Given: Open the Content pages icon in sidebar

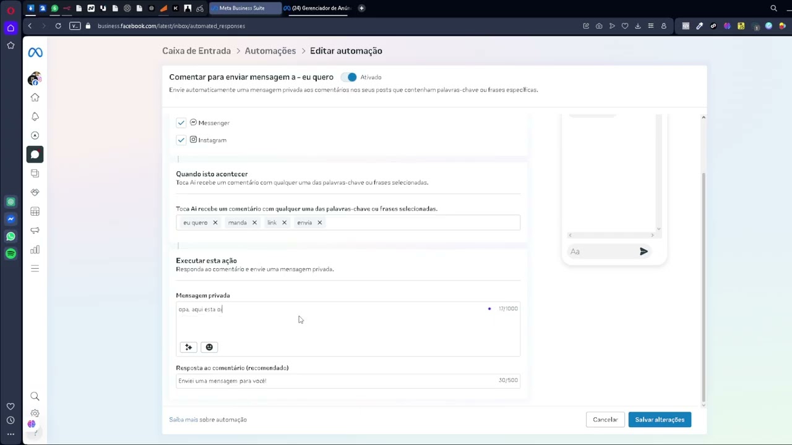Looking at the screenshot, I should click(x=35, y=173).
